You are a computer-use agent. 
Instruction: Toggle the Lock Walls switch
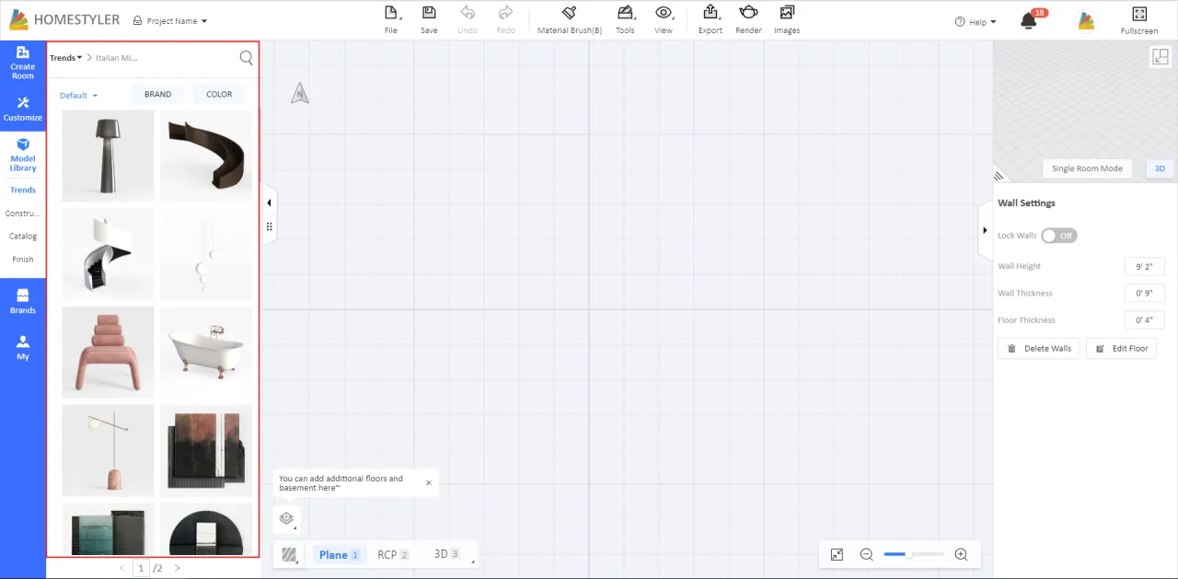pos(1059,236)
